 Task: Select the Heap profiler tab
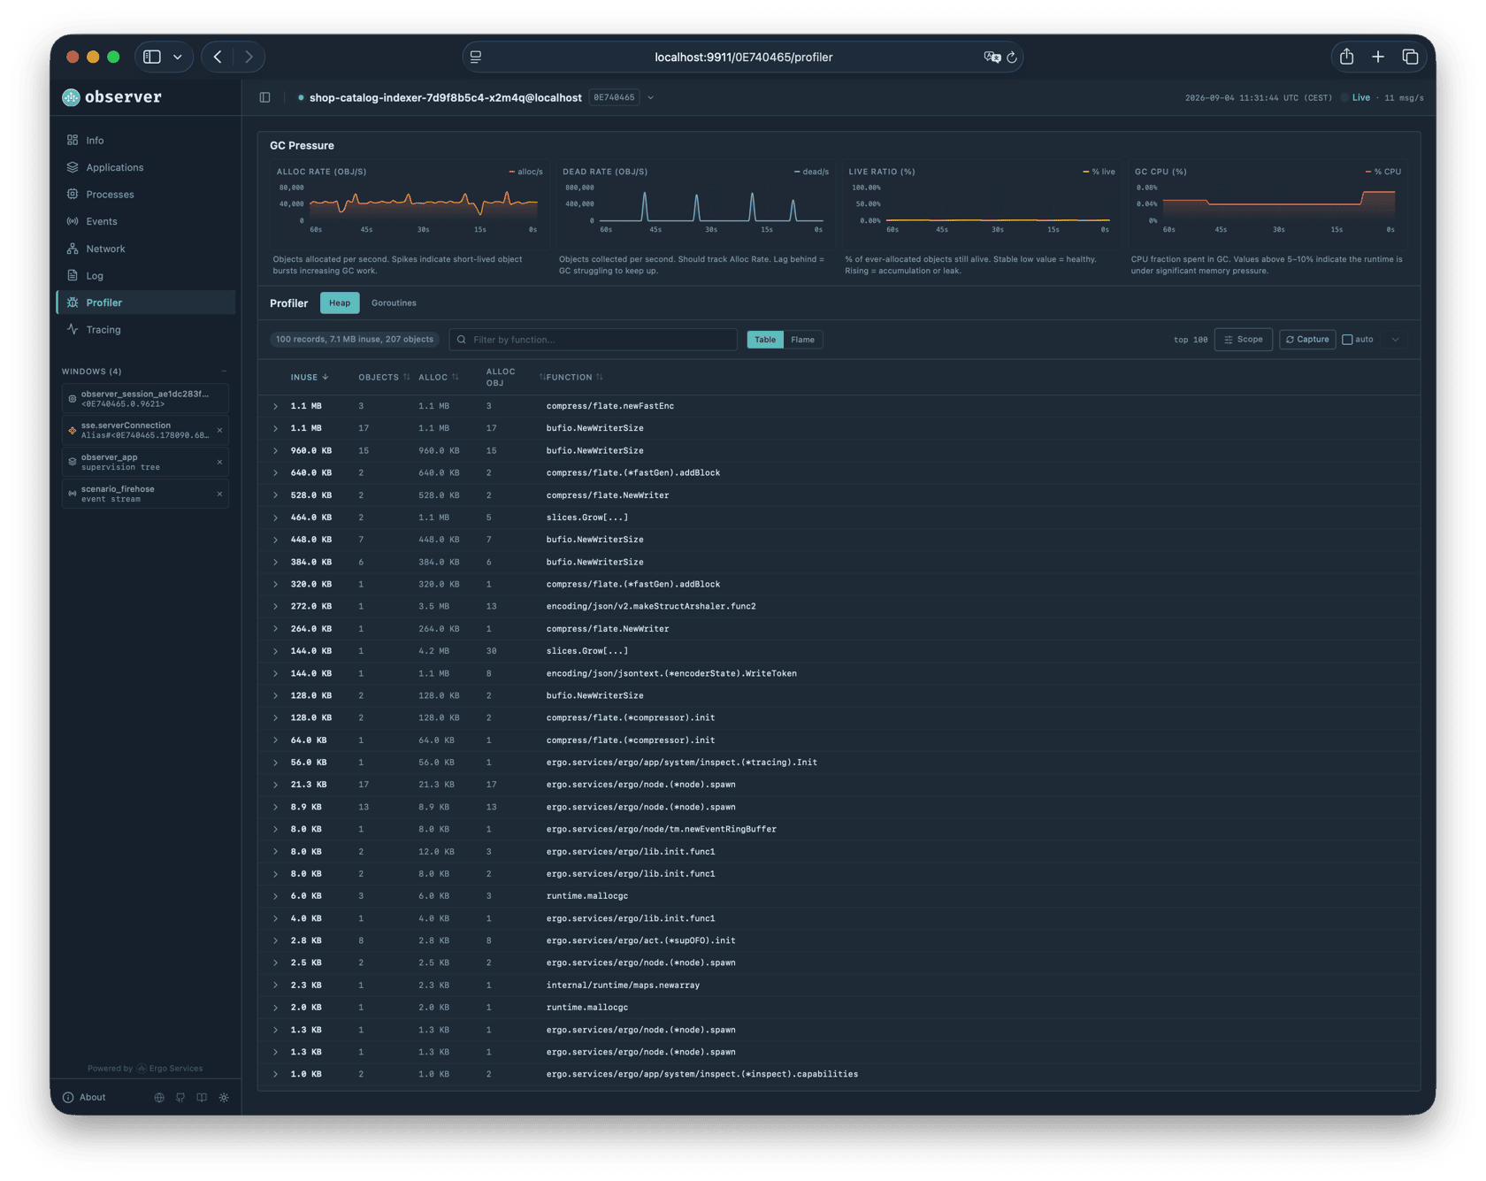340,303
